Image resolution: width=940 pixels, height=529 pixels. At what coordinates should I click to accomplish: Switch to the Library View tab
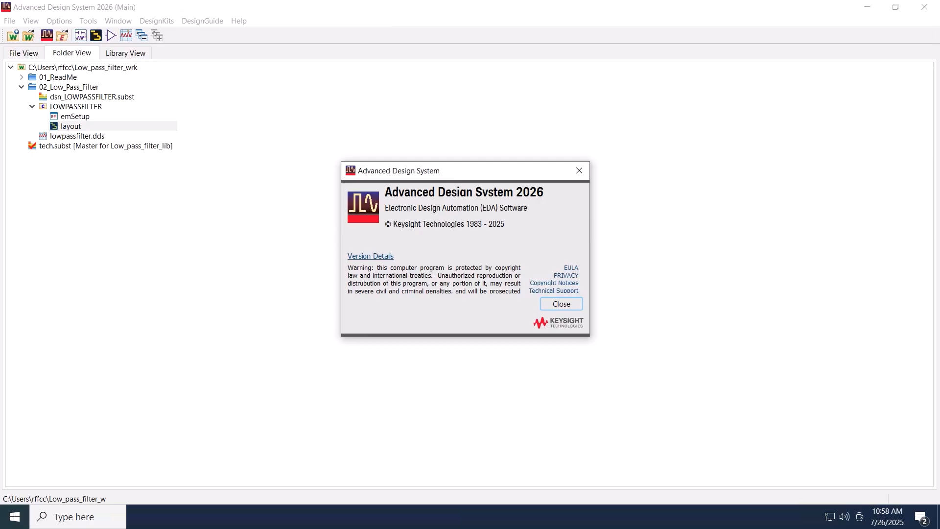tap(125, 53)
